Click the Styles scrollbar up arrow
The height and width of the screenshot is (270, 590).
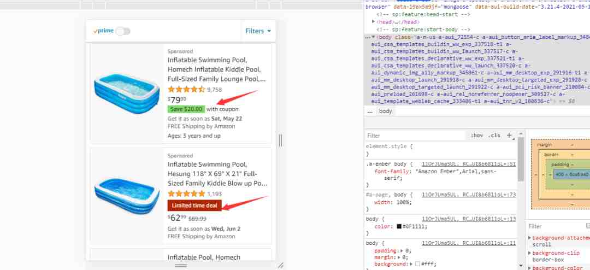[x=521, y=134]
